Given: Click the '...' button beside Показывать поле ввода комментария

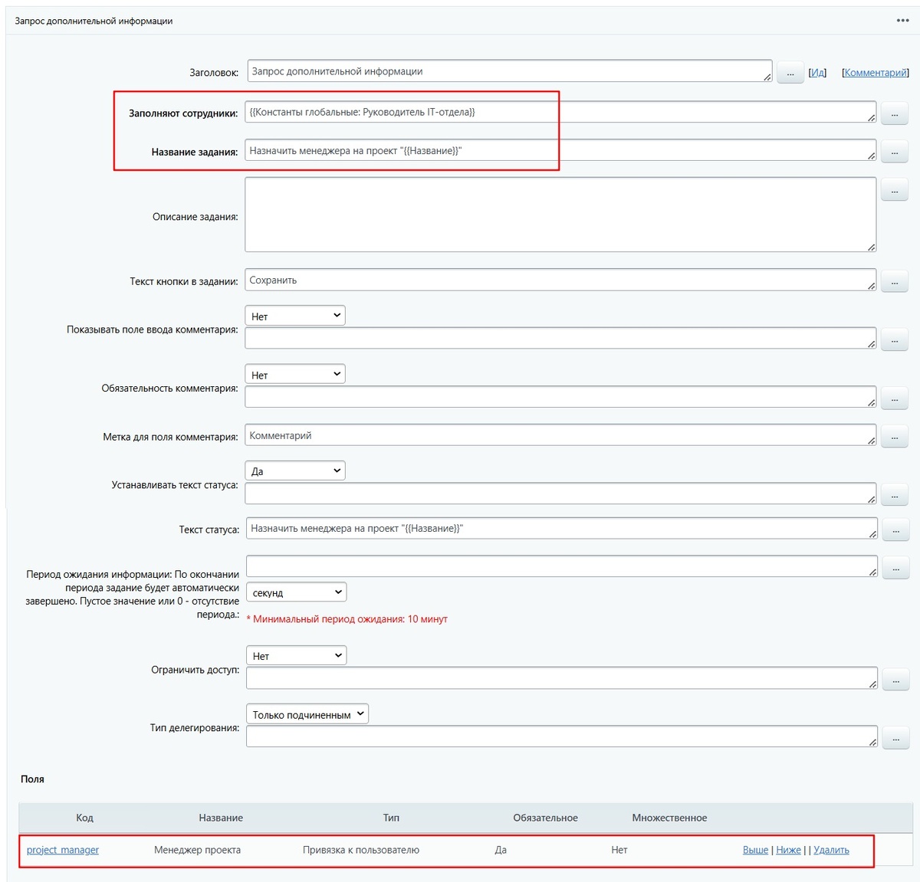Looking at the screenshot, I should 895,339.
